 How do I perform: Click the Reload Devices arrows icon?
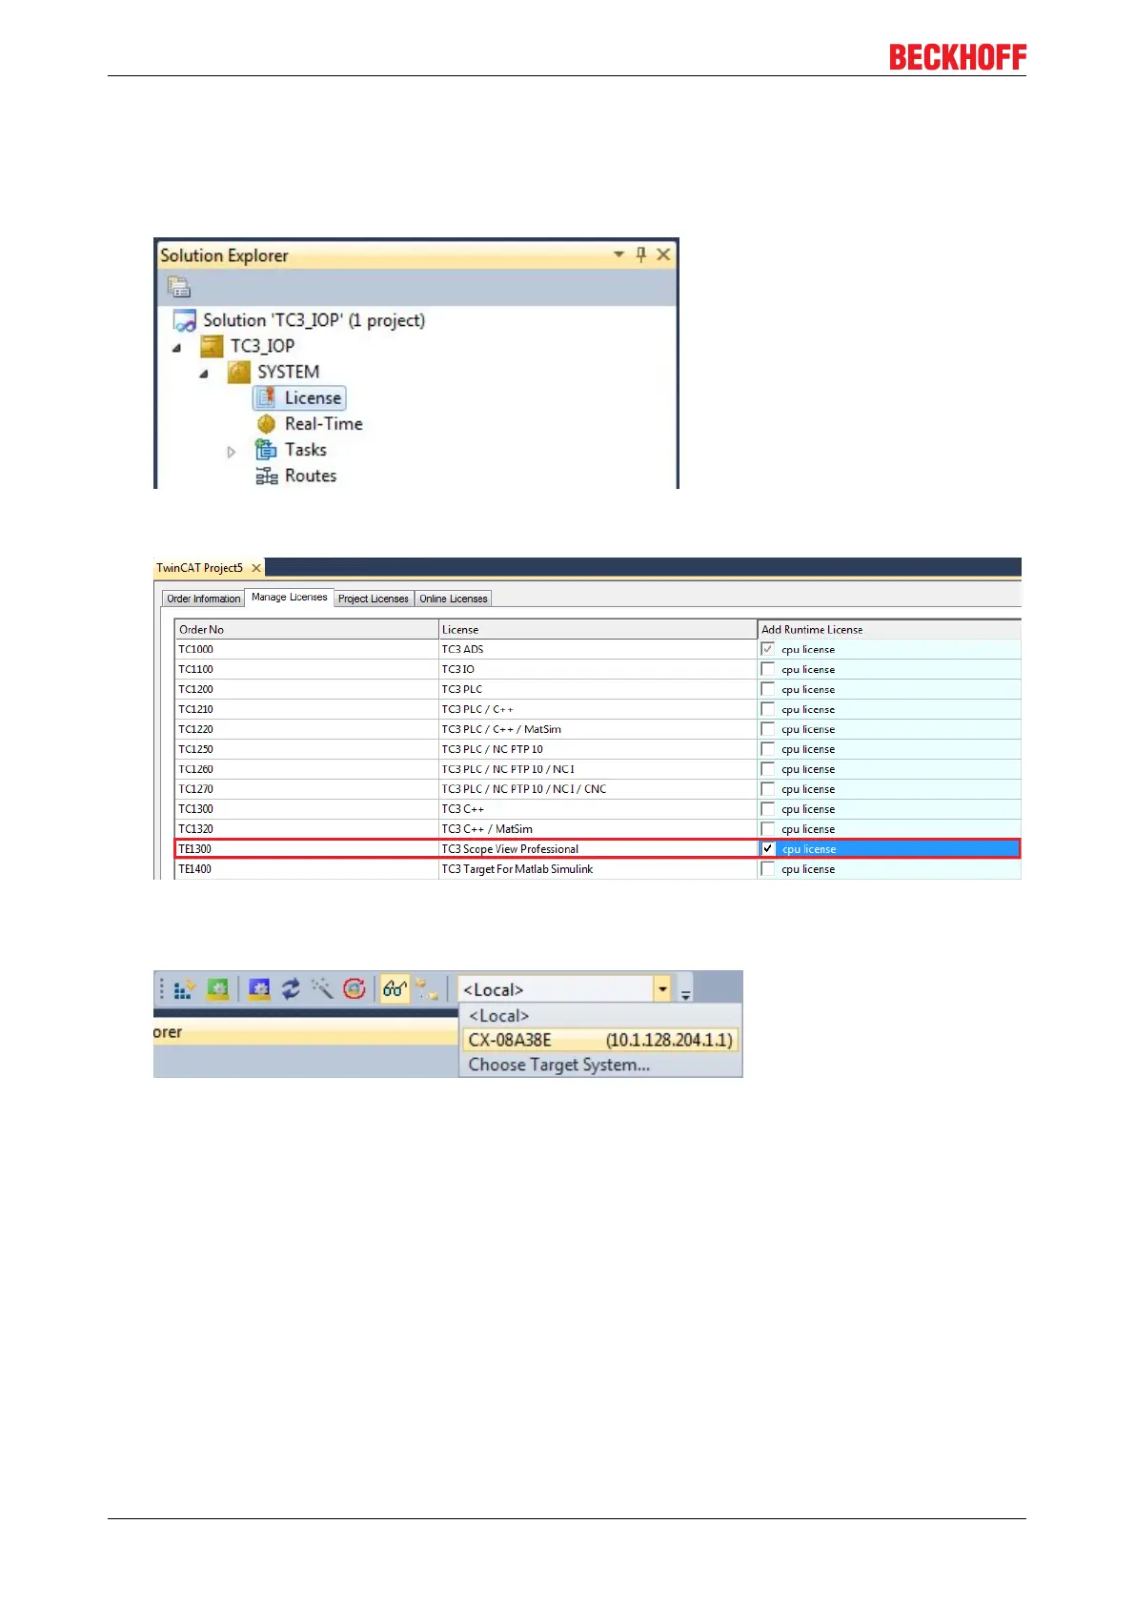[x=291, y=989]
